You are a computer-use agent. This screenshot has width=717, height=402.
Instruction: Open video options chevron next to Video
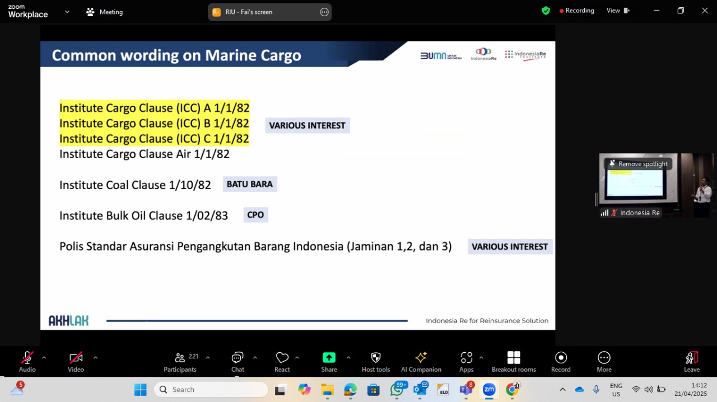(x=95, y=358)
